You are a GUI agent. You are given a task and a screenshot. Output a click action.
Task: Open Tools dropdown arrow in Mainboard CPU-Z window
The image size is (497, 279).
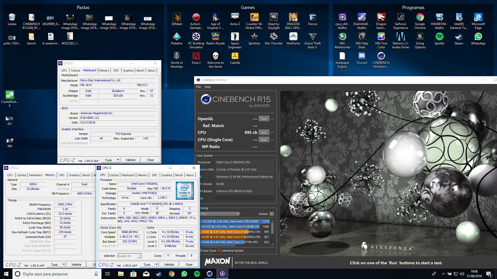(x=118, y=160)
